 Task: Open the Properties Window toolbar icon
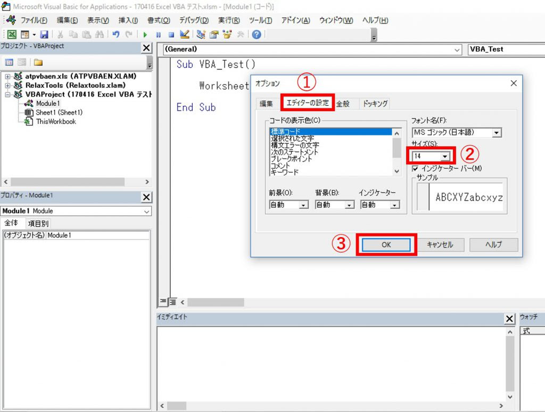point(214,35)
